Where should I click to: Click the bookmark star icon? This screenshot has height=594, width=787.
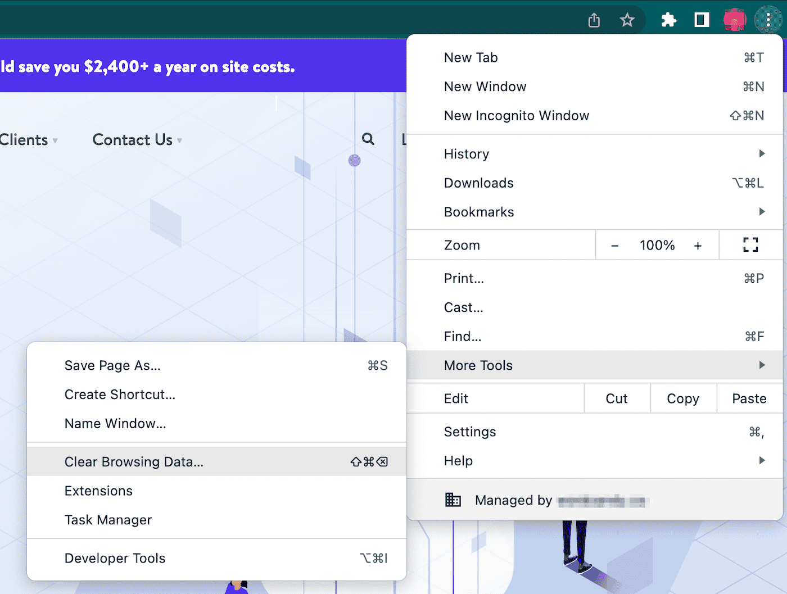pos(627,19)
